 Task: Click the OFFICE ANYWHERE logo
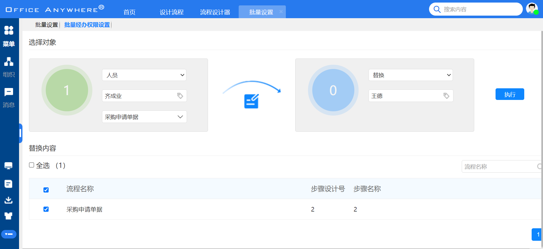pos(55,9)
